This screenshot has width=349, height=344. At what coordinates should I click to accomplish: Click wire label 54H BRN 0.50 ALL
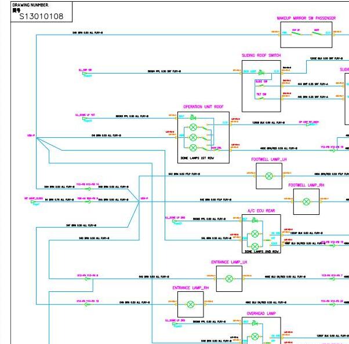[x=60, y=187]
